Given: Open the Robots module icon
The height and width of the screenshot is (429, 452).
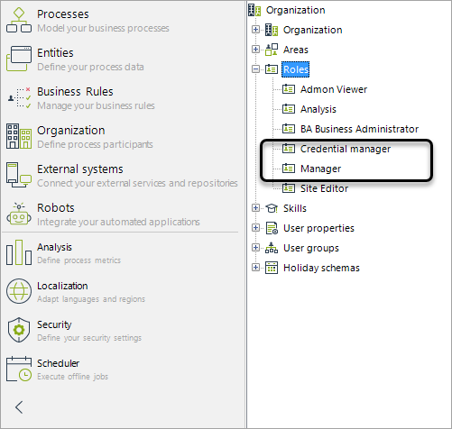Looking at the screenshot, I should click(19, 214).
